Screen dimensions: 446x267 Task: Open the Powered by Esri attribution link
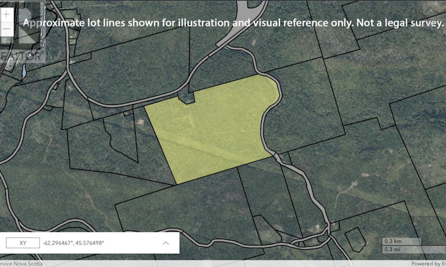pos(428,263)
